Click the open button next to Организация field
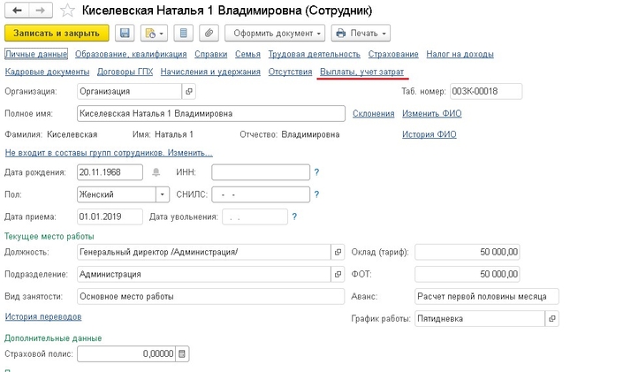The width and height of the screenshot is (631, 372). 187,91
